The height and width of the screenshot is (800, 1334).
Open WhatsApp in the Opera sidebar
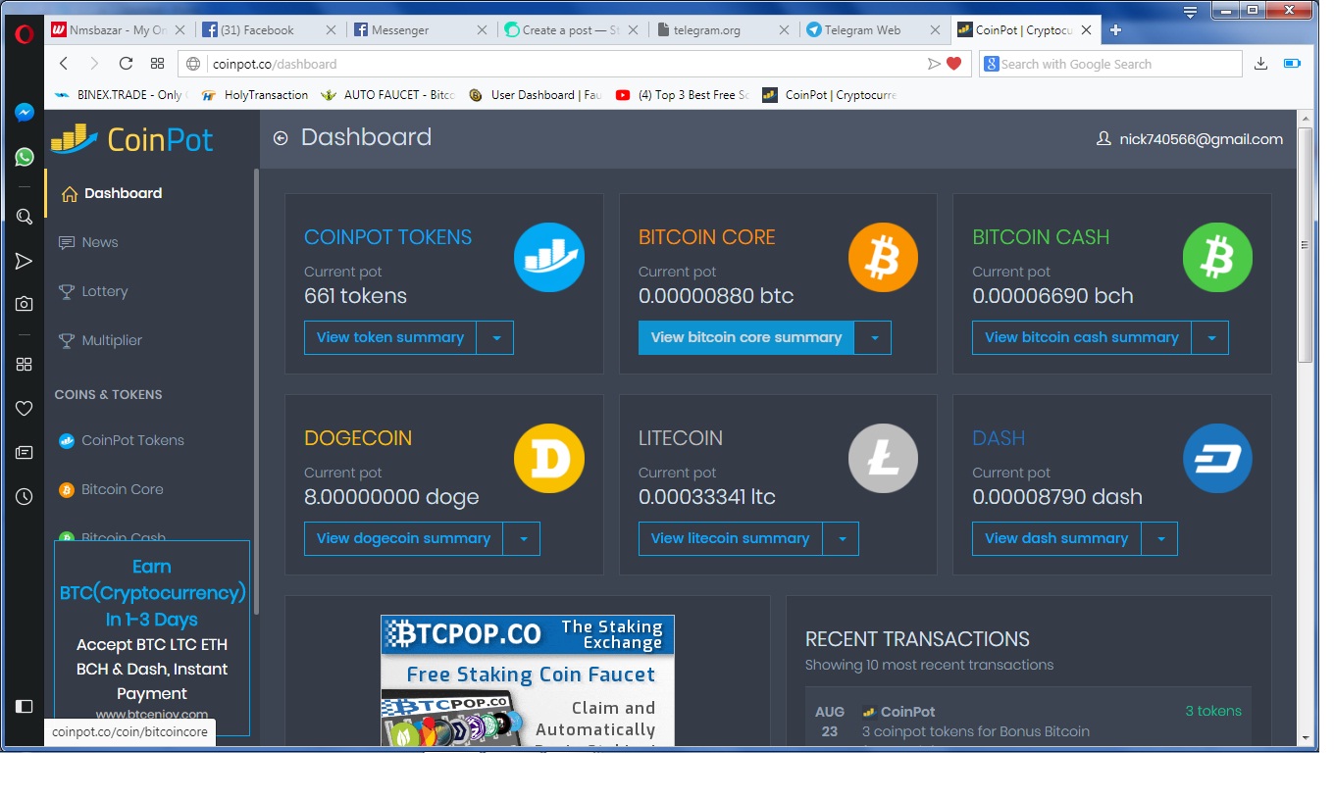click(x=25, y=157)
